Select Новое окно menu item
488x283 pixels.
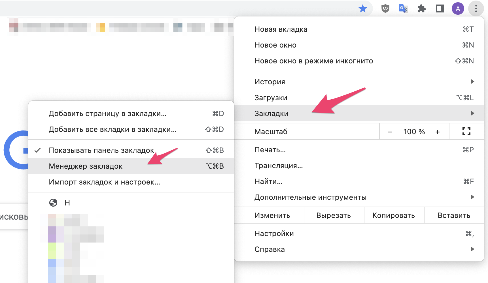coord(359,45)
